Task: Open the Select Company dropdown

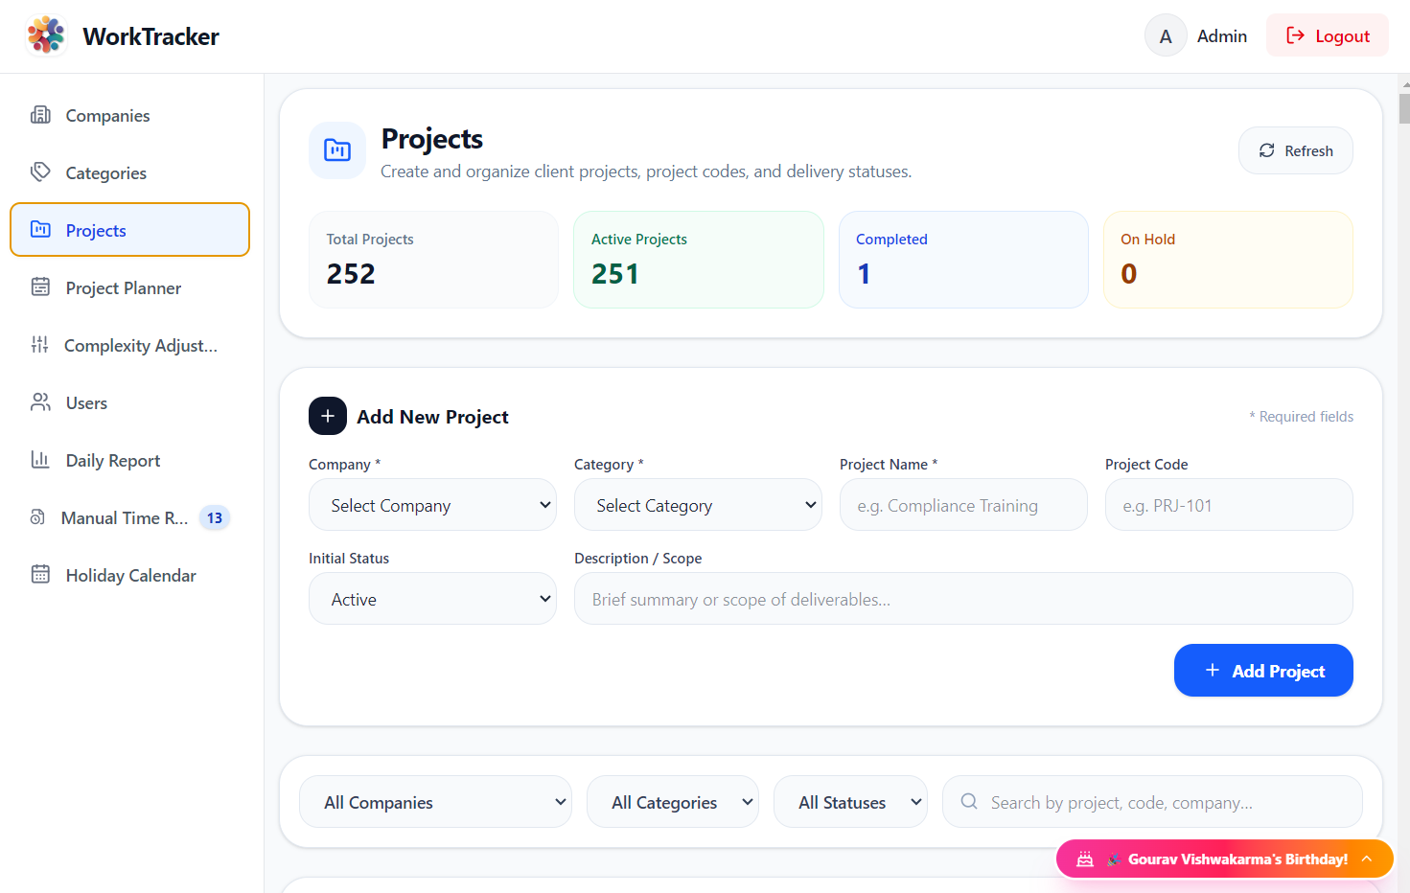Action: coord(432,505)
